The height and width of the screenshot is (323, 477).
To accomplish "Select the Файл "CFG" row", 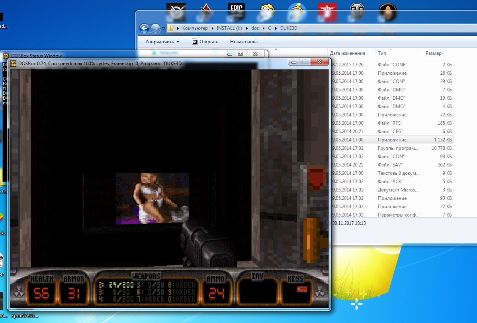I will tap(392, 132).
